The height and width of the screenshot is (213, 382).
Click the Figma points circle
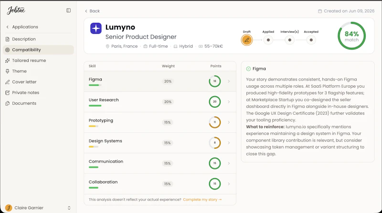tap(214, 81)
